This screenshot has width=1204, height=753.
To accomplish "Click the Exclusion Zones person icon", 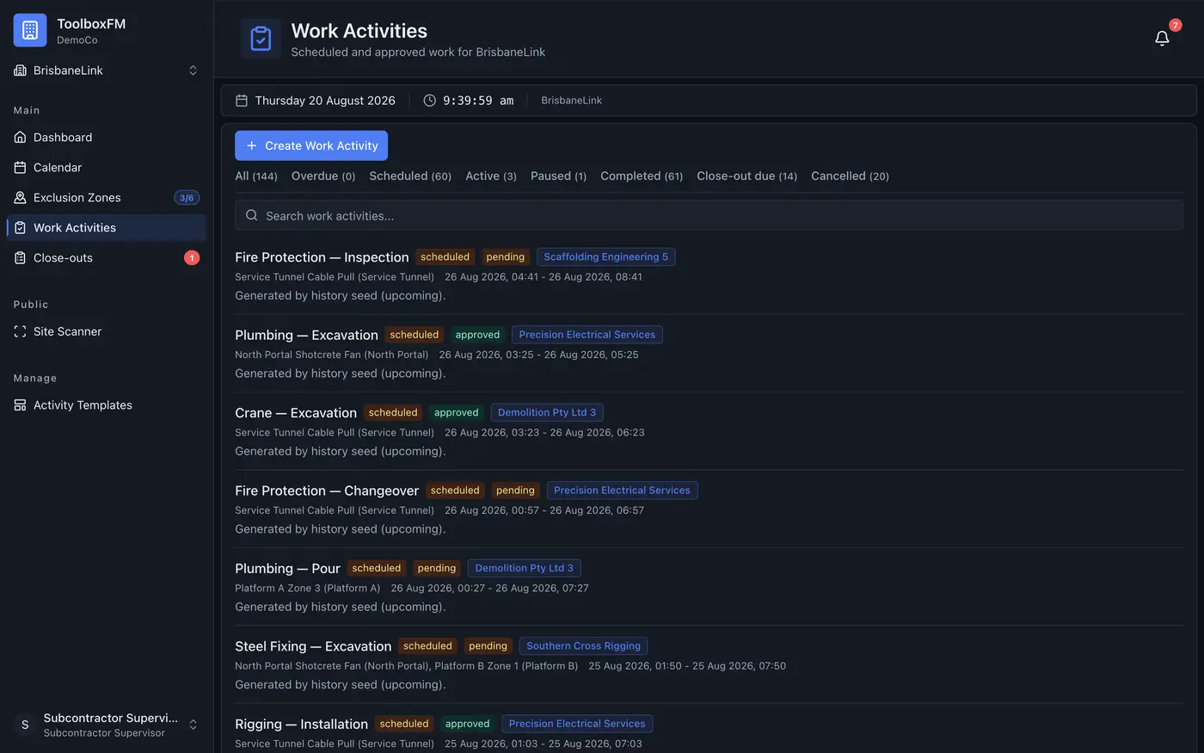I will 20,197.
